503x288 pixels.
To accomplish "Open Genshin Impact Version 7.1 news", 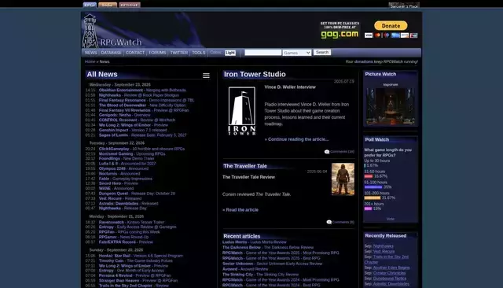I will (x=133, y=130).
